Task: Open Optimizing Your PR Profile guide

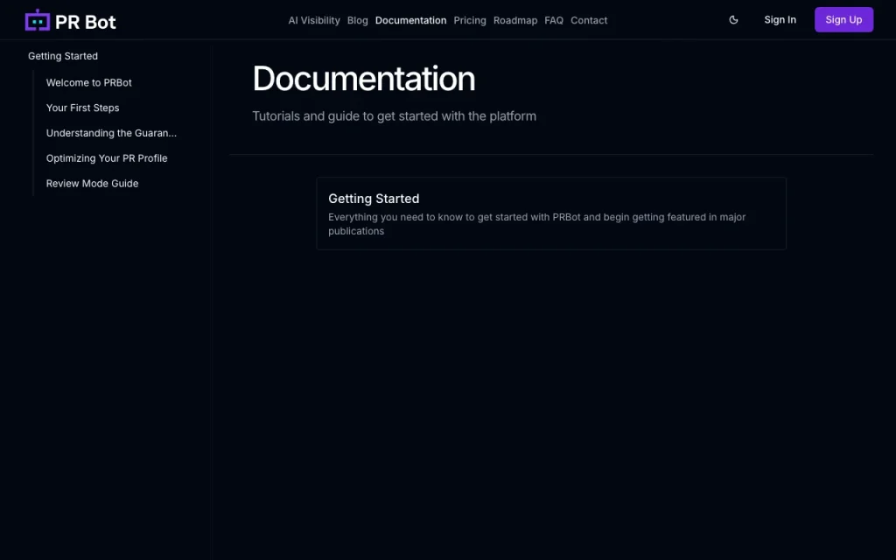Action: [x=107, y=158]
